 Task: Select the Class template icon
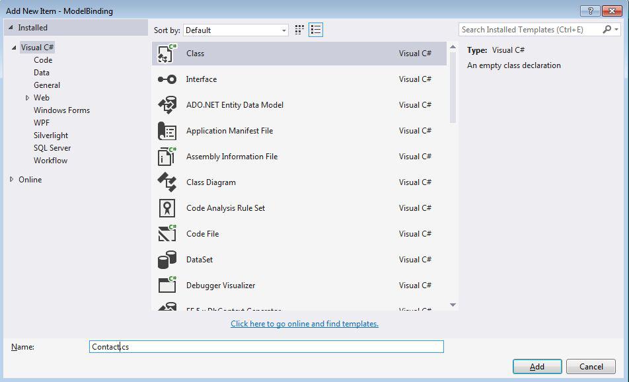[166, 54]
